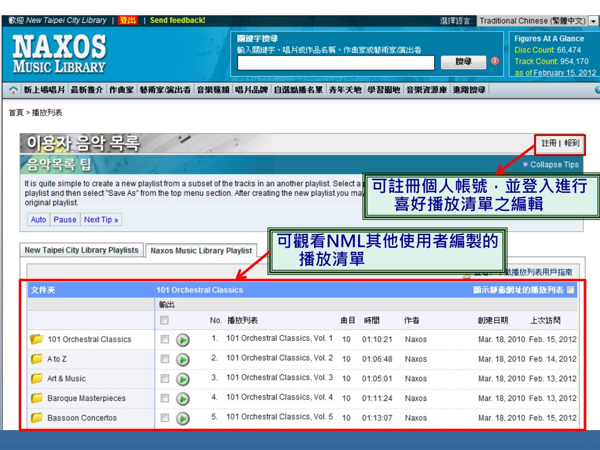Viewport: 600px width, 450px height.
Task: Click into the keyword search field
Action: (x=336, y=63)
